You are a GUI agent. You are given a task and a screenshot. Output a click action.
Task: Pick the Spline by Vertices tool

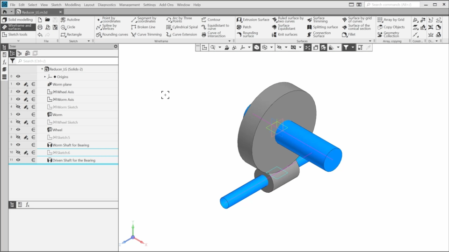[x=106, y=27]
